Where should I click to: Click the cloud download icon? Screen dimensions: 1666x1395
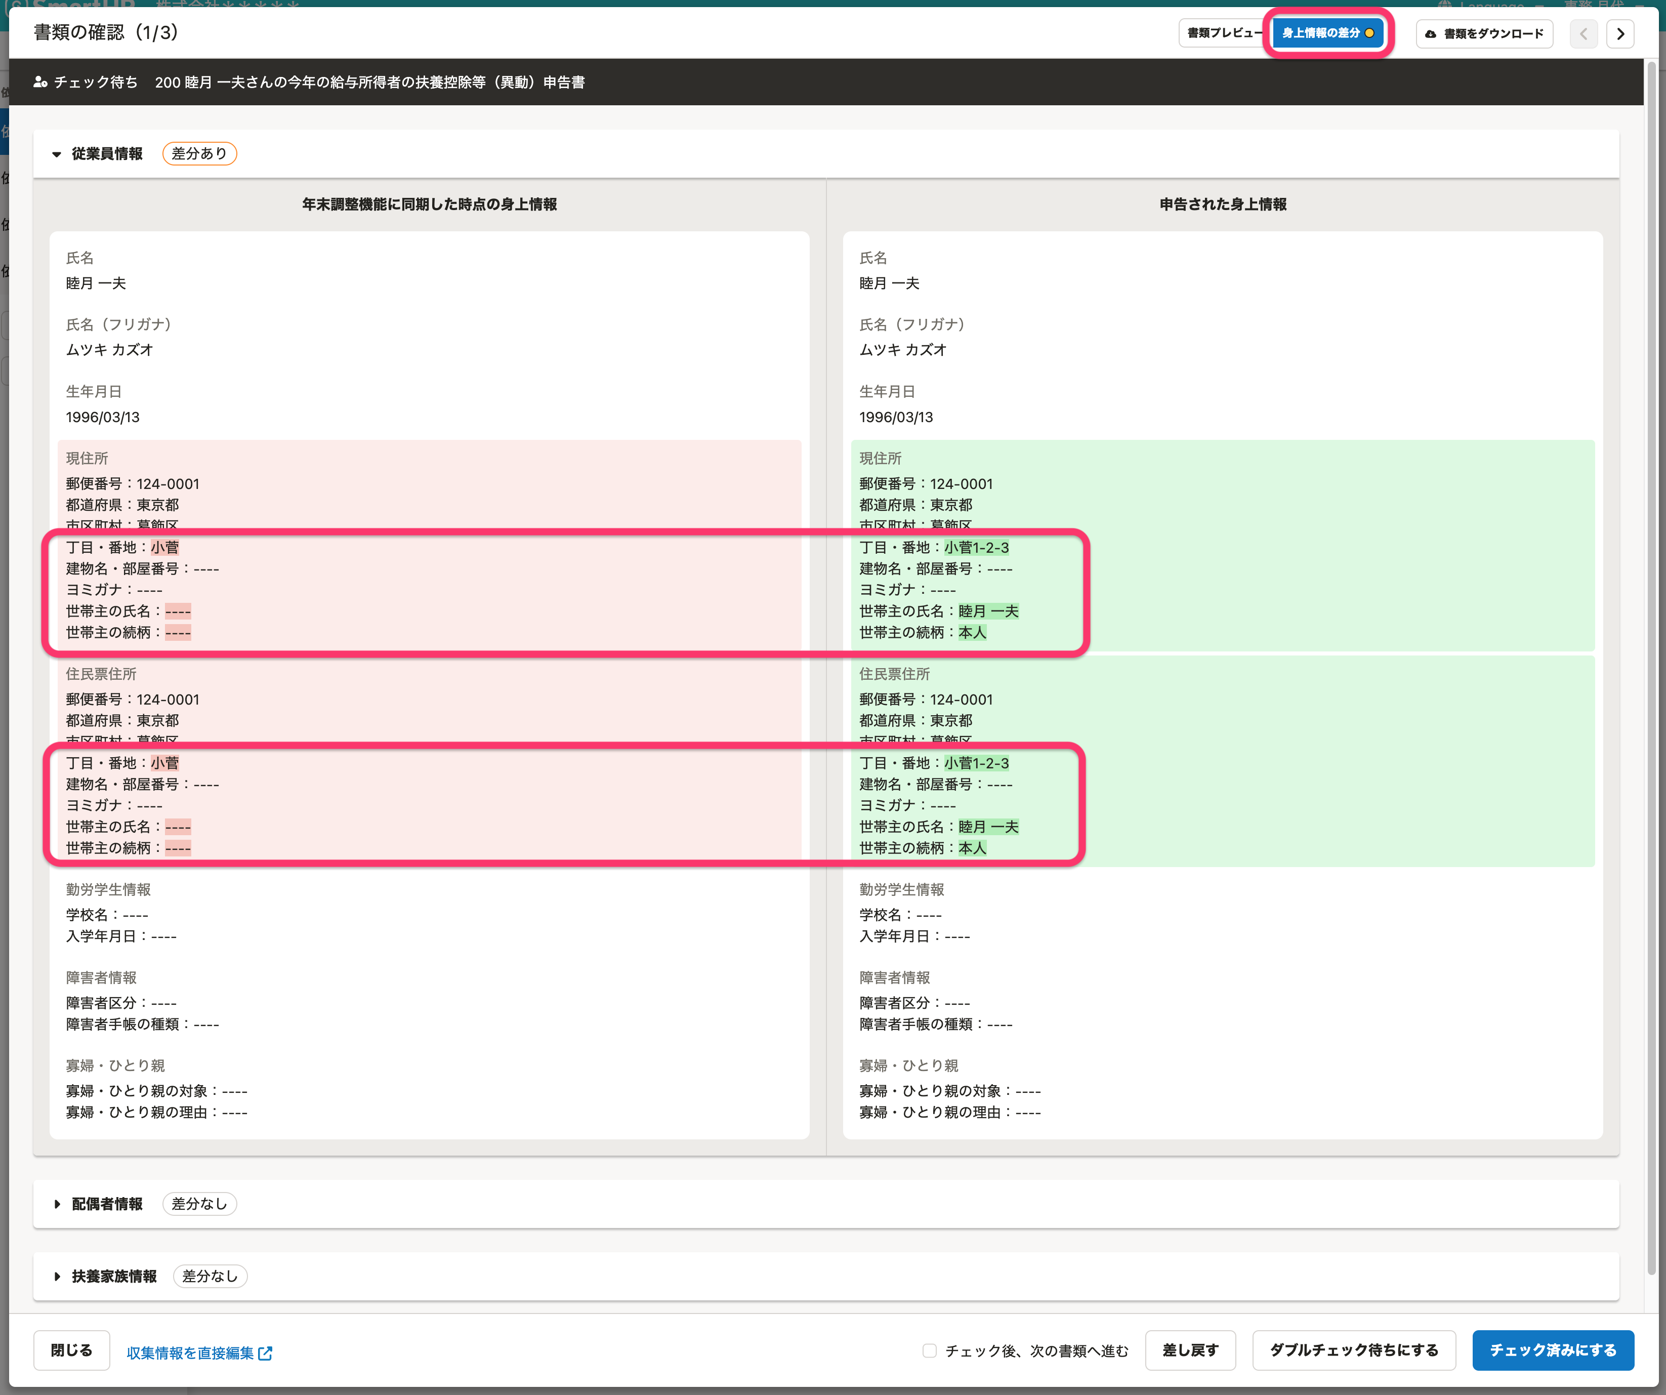point(1430,34)
